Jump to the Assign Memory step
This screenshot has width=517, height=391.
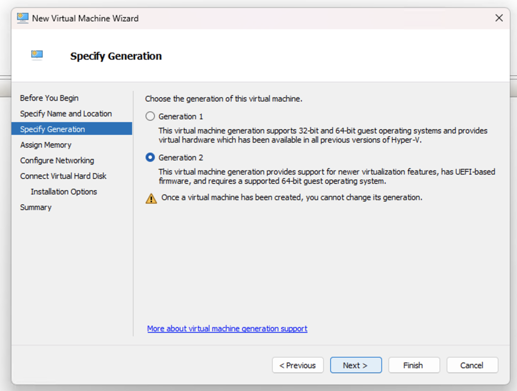pos(46,145)
